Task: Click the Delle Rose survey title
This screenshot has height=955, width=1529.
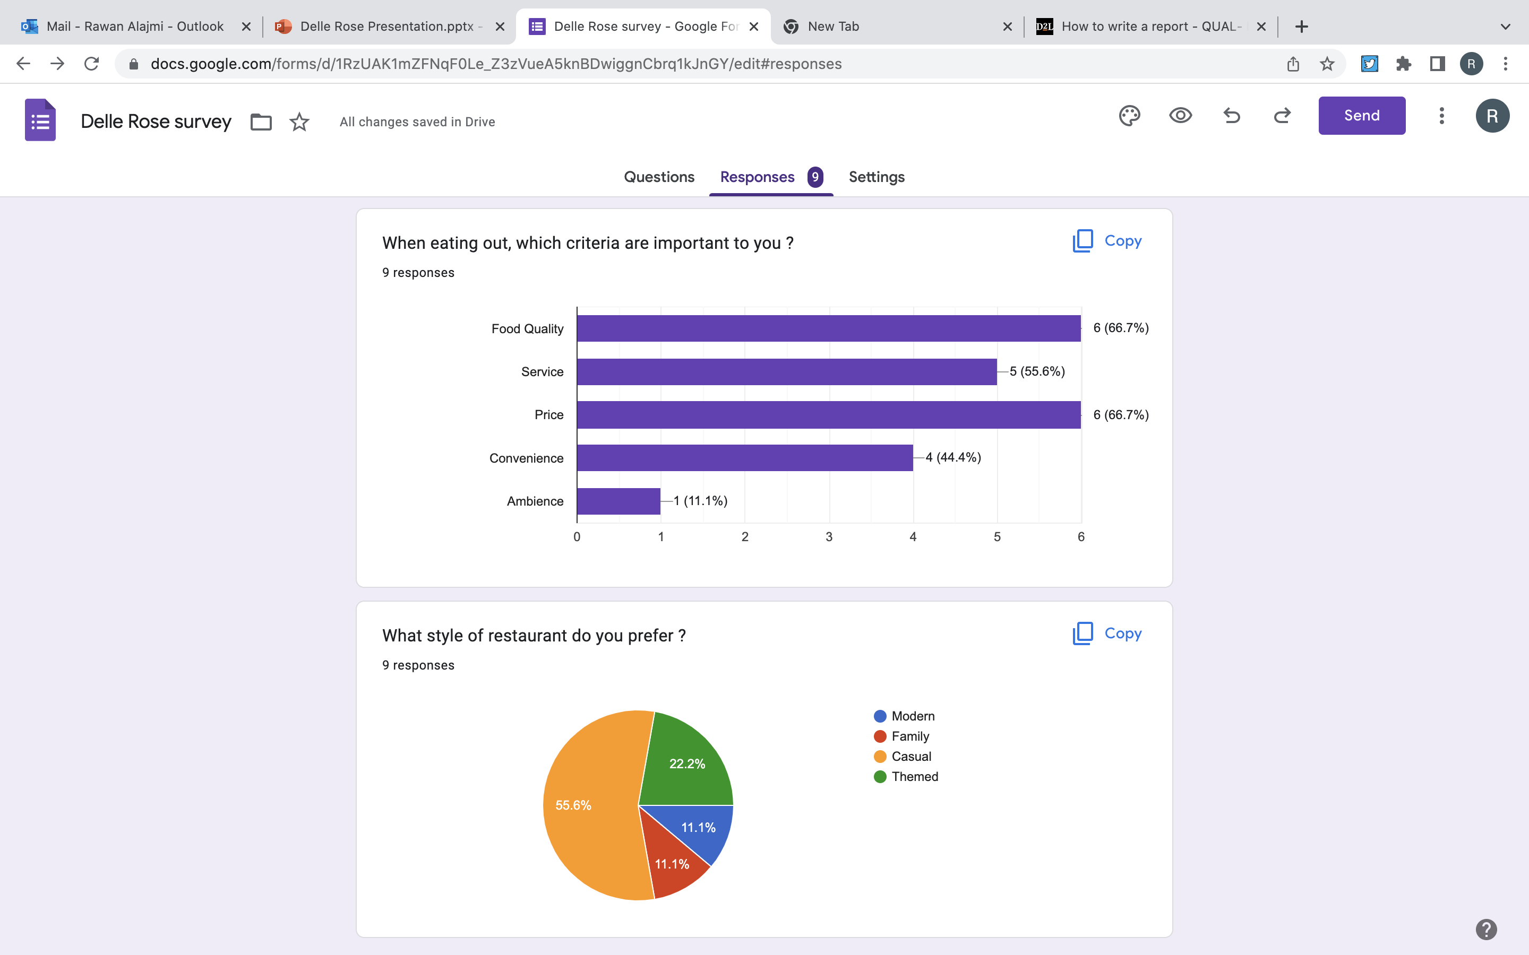Action: pos(156,121)
